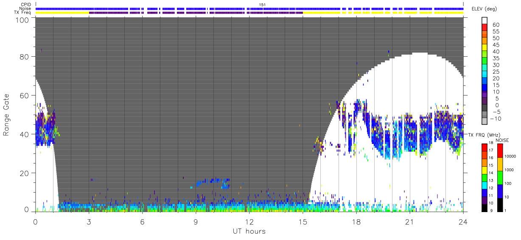Pick the yellow segment of the ELEV colorbar
The height and width of the screenshot is (240, 521).
click(x=485, y=47)
